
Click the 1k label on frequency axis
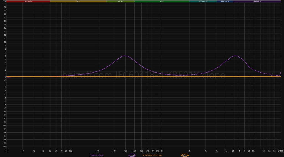[x=162, y=151]
